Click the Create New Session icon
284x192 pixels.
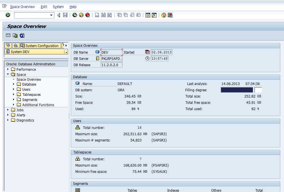pyautogui.click(x=148, y=15)
